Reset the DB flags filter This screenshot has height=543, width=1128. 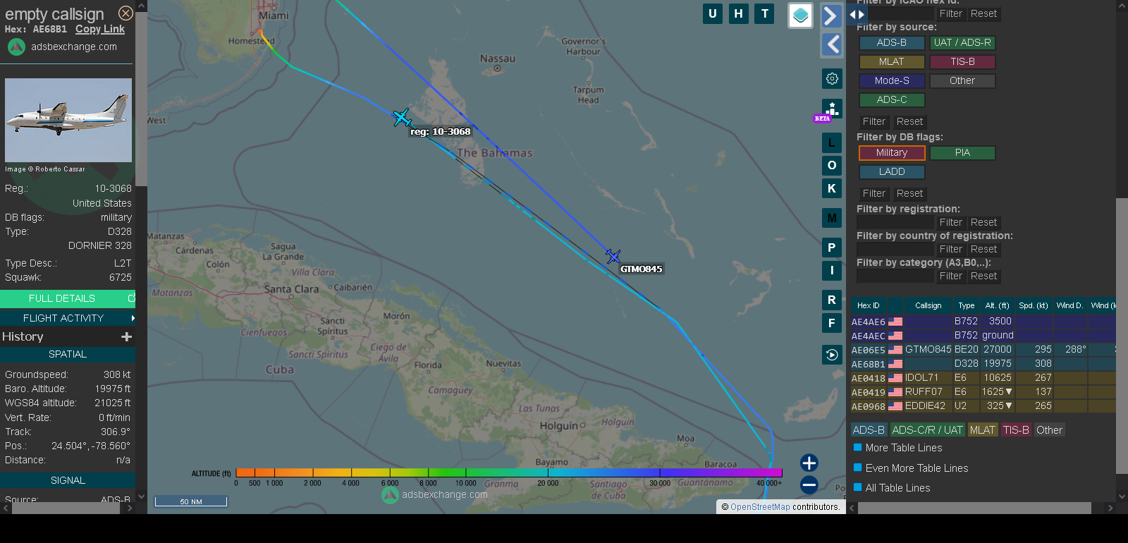pyautogui.click(x=909, y=194)
